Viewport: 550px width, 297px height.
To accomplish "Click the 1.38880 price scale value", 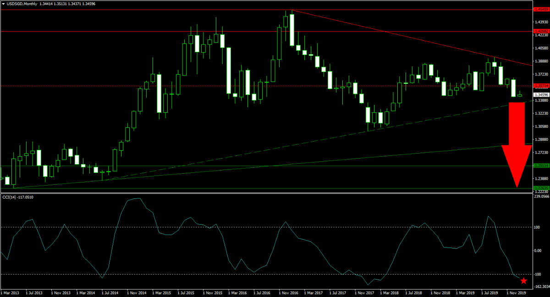I will (541, 61).
